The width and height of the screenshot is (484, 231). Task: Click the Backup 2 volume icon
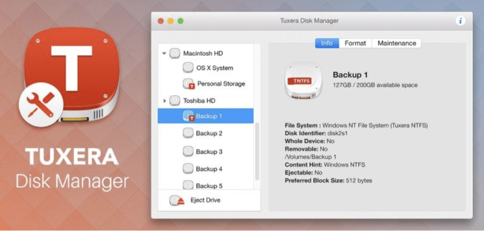188,133
